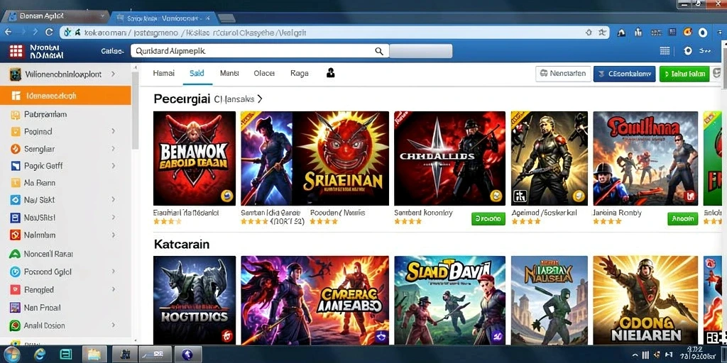This screenshot has width=727, height=363.
Task: Click the Paburamiam sidebar icon
Action: (x=16, y=114)
